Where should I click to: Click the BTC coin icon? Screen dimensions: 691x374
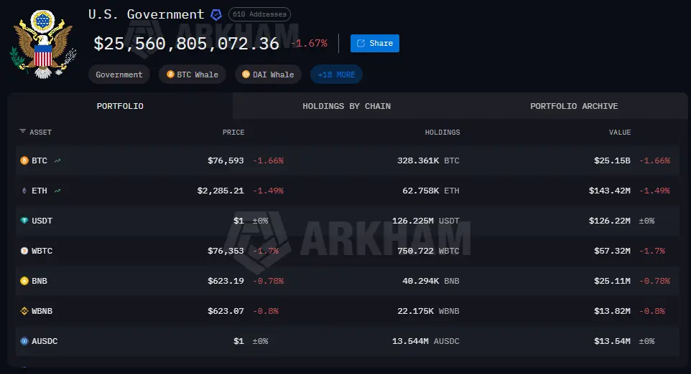[x=24, y=160]
